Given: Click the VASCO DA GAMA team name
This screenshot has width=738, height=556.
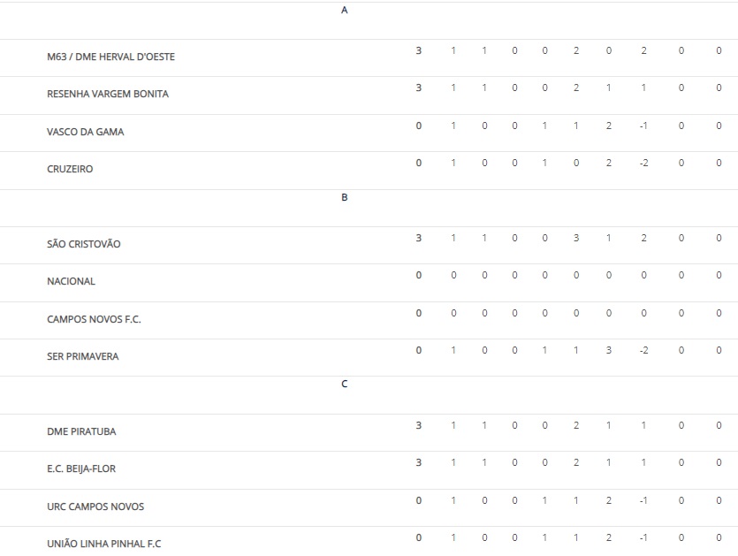Looking at the screenshot, I should (x=85, y=132).
